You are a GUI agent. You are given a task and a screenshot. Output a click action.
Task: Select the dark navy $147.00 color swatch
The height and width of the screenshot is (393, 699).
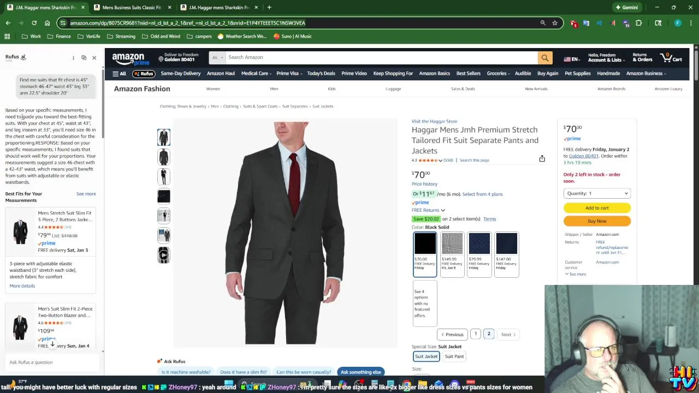pyautogui.click(x=506, y=254)
